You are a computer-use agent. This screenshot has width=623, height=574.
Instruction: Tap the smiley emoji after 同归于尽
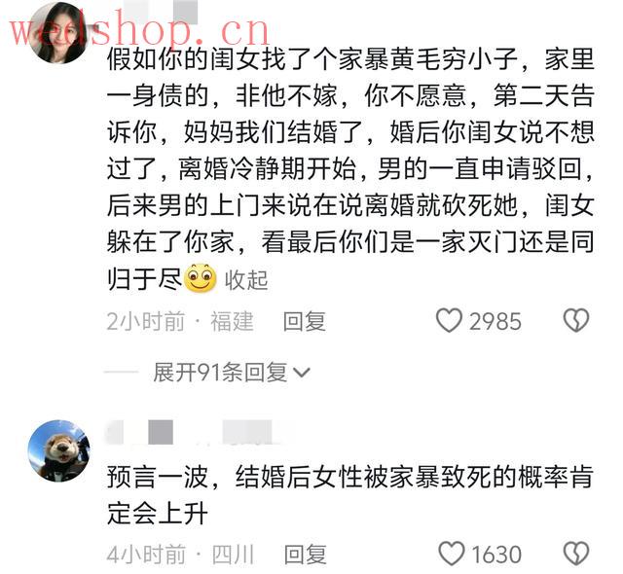(x=201, y=278)
